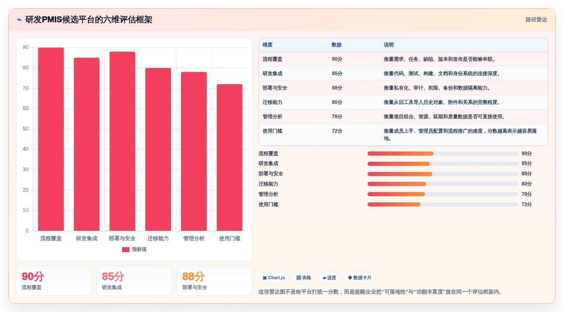Click the Chart.js tag chip
564x312 pixels.
click(x=274, y=278)
